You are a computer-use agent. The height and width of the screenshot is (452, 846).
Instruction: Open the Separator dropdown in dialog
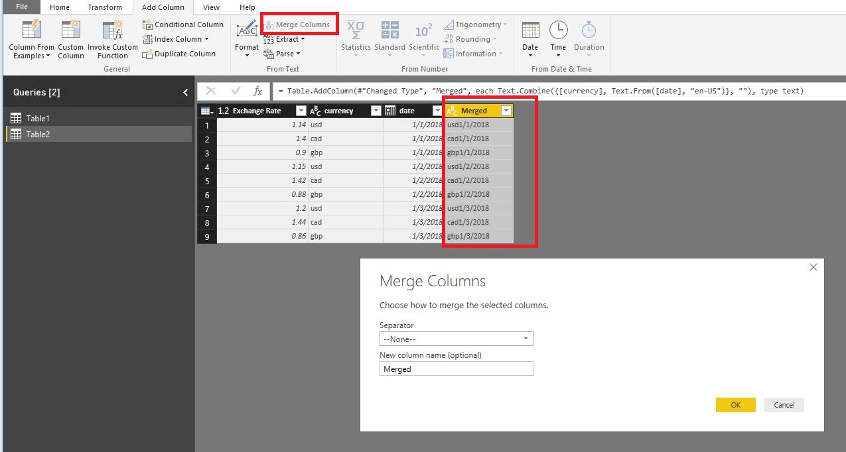(x=457, y=339)
